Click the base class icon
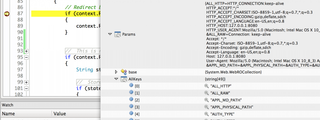Viewport: 320px width, 120px height. (x=124, y=72)
